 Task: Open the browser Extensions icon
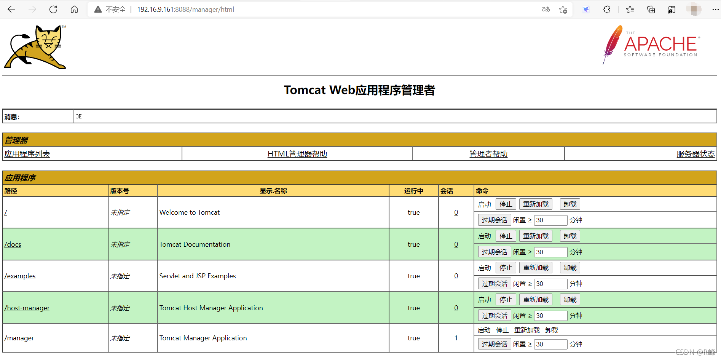pos(607,9)
